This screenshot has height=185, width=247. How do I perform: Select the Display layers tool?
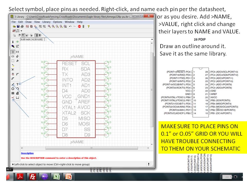pyautogui.click(x=13, y=46)
